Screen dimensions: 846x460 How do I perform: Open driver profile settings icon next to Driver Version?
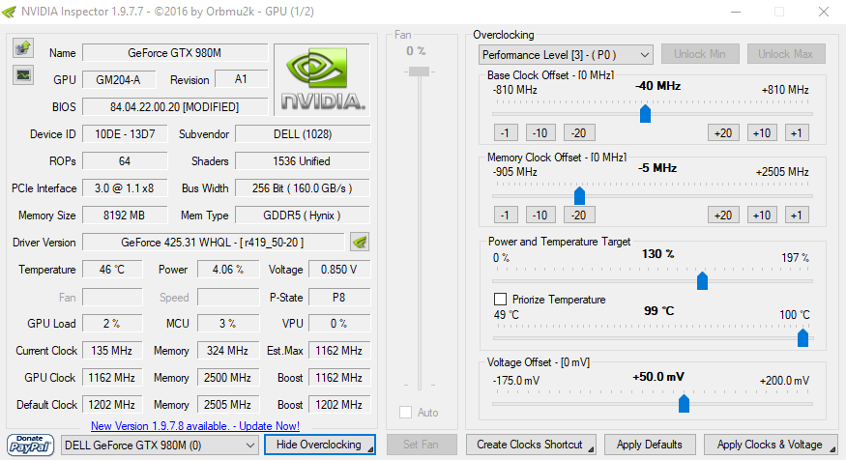360,243
